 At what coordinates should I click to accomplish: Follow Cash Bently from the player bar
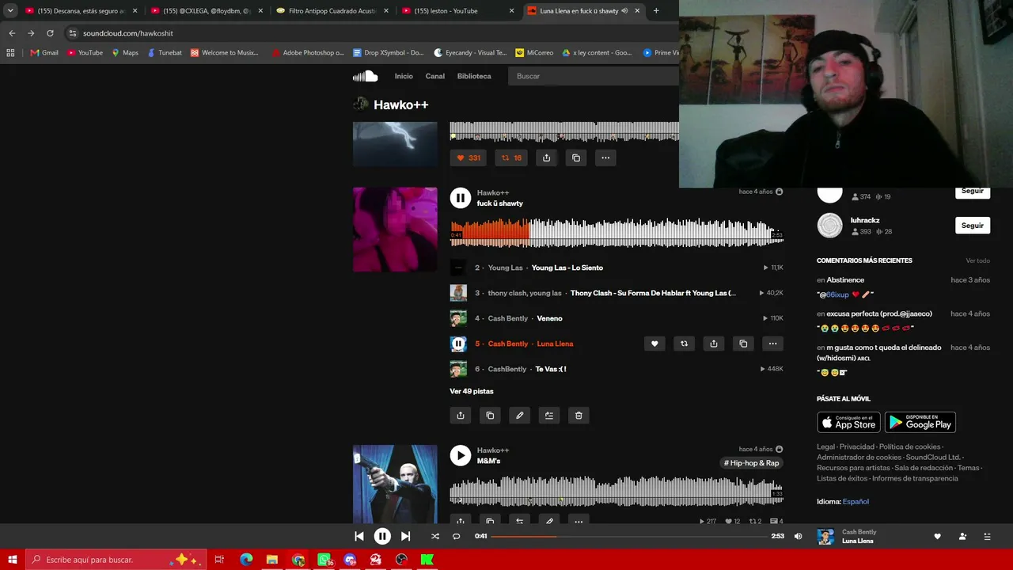click(962, 536)
